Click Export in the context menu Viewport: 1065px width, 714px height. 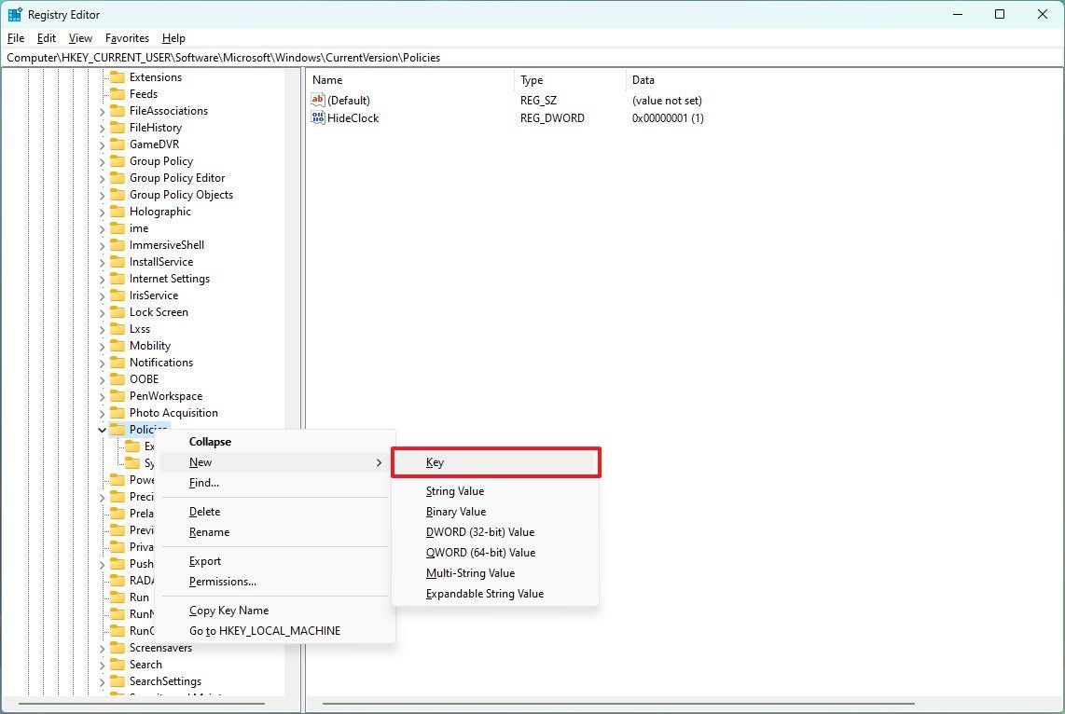pos(205,560)
